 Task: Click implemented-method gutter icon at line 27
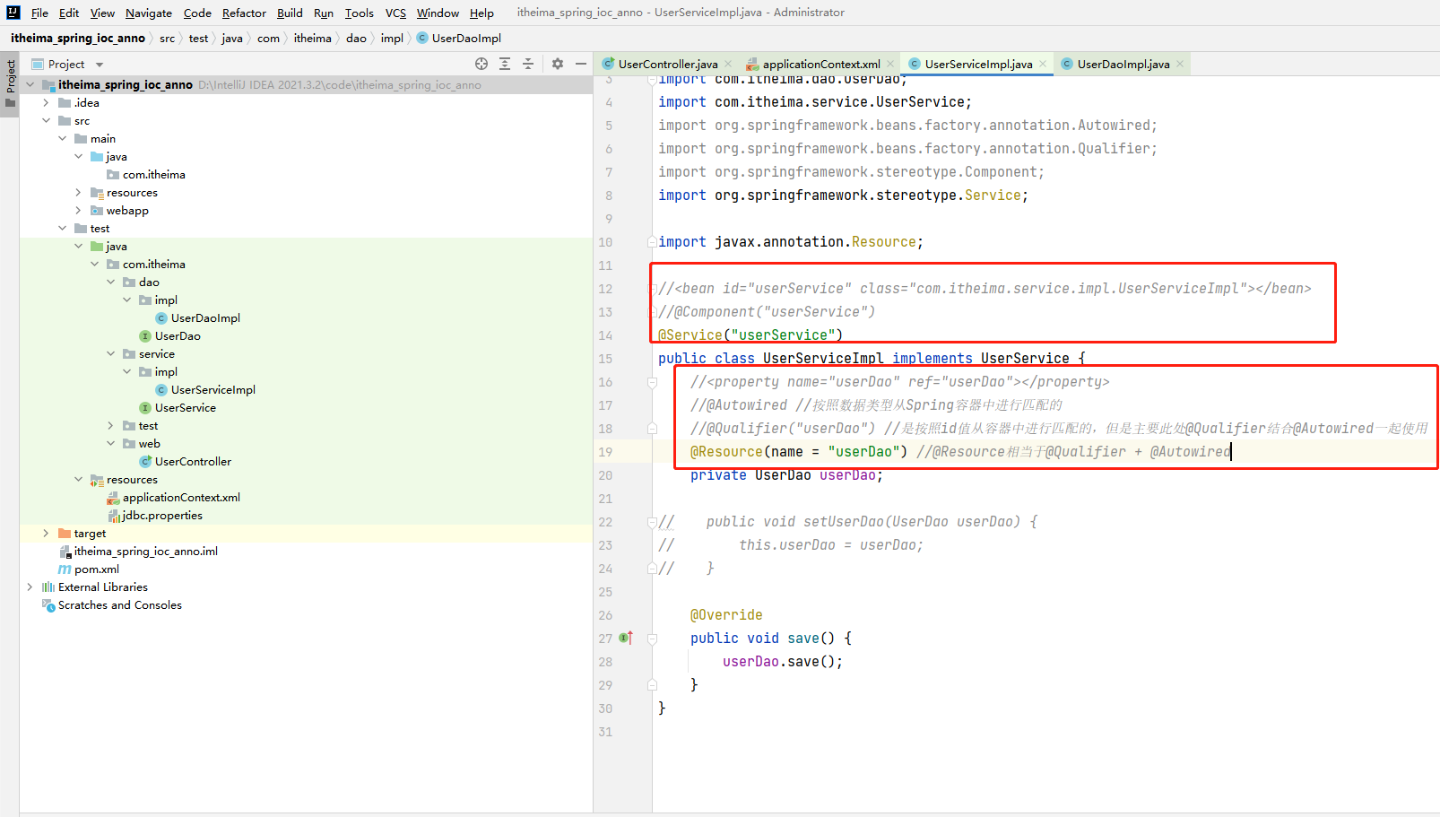tap(626, 638)
